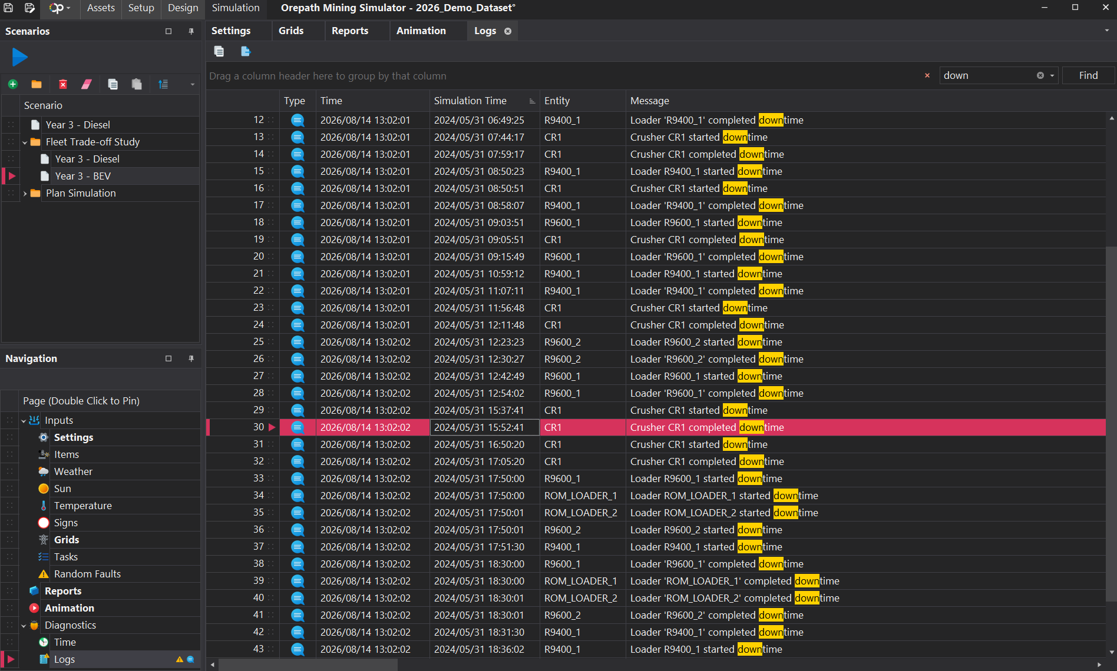Maximize the Scenarios panel
This screenshot has width=1117, height=671.
pyautogui.click(x=168, y=31)
